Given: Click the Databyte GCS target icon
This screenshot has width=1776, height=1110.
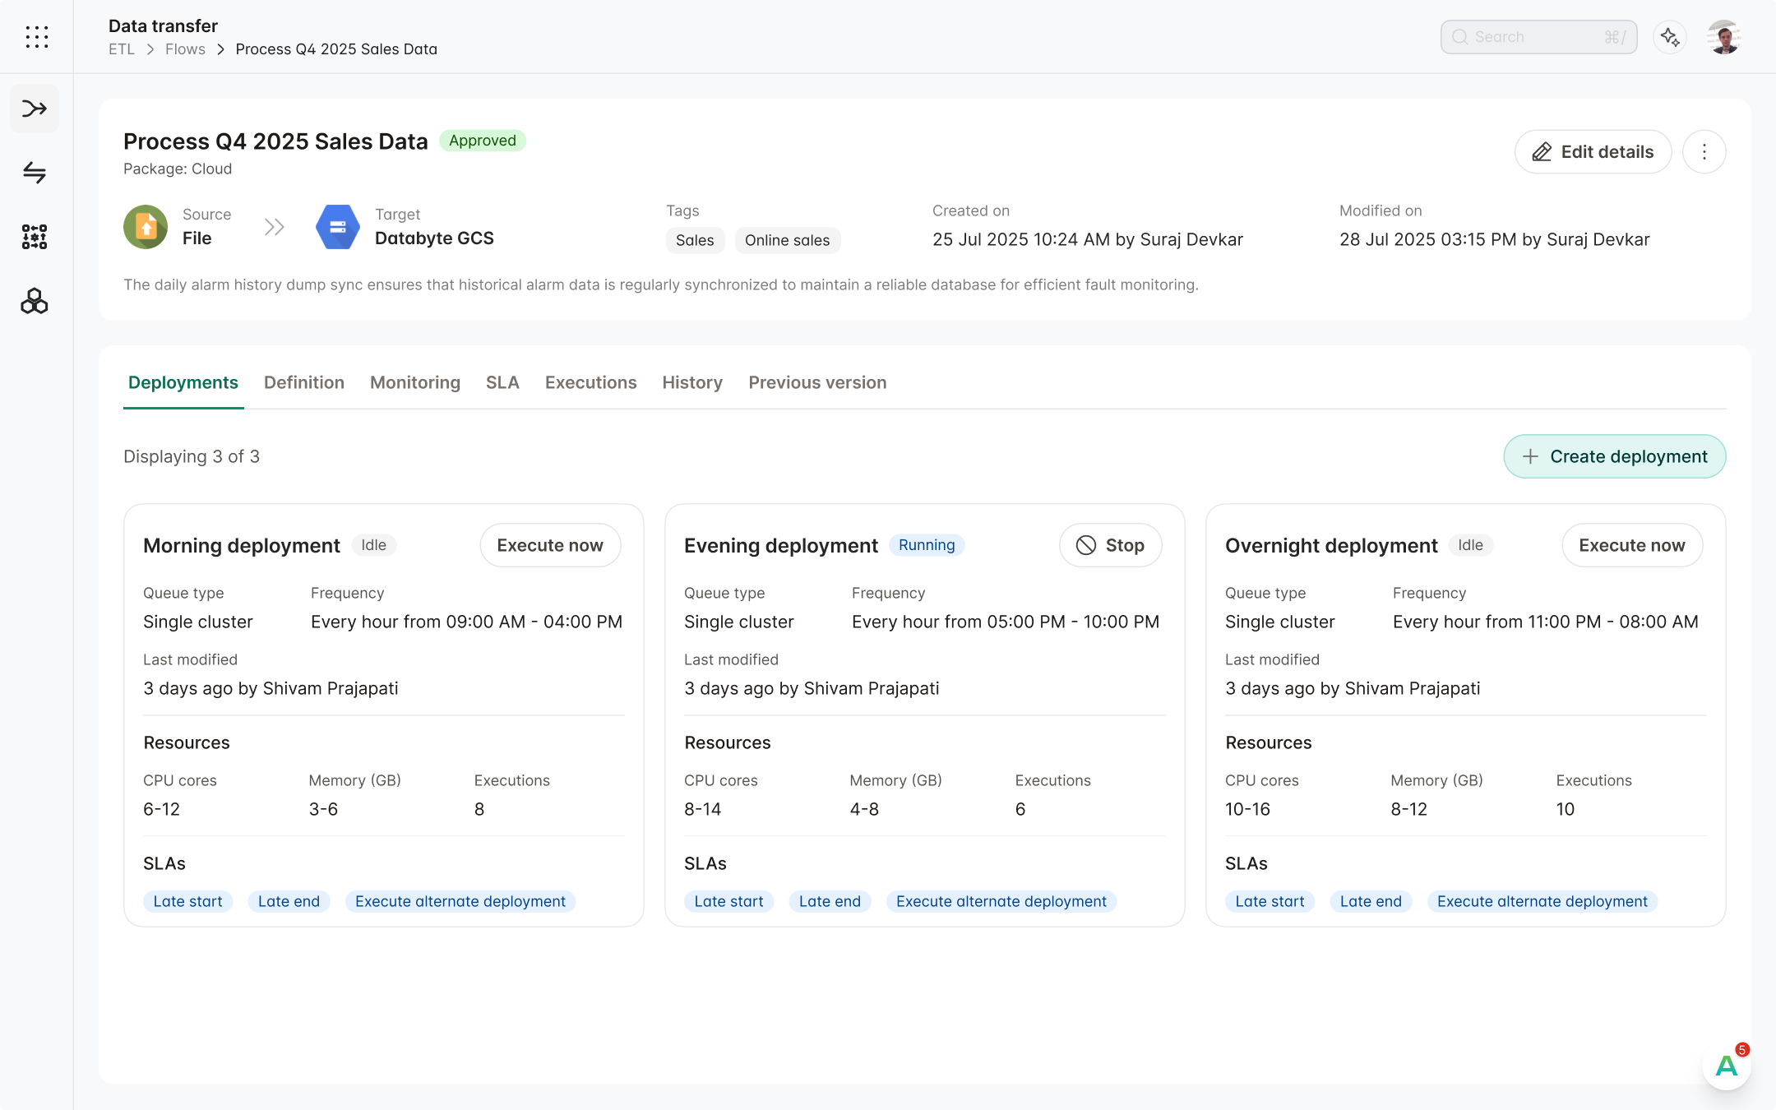Looking at the screenshot, I should pyautogui.click(x=338, y=227).
